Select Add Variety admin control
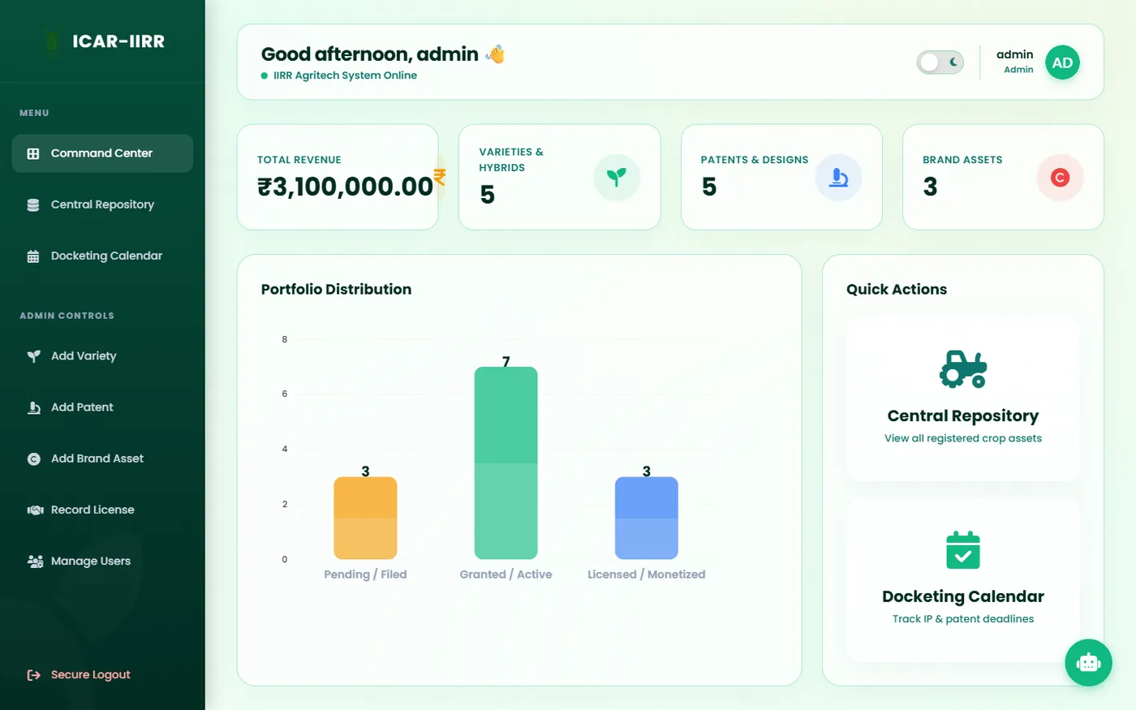Screen dimensions: 1136x710 pos(102,356)
